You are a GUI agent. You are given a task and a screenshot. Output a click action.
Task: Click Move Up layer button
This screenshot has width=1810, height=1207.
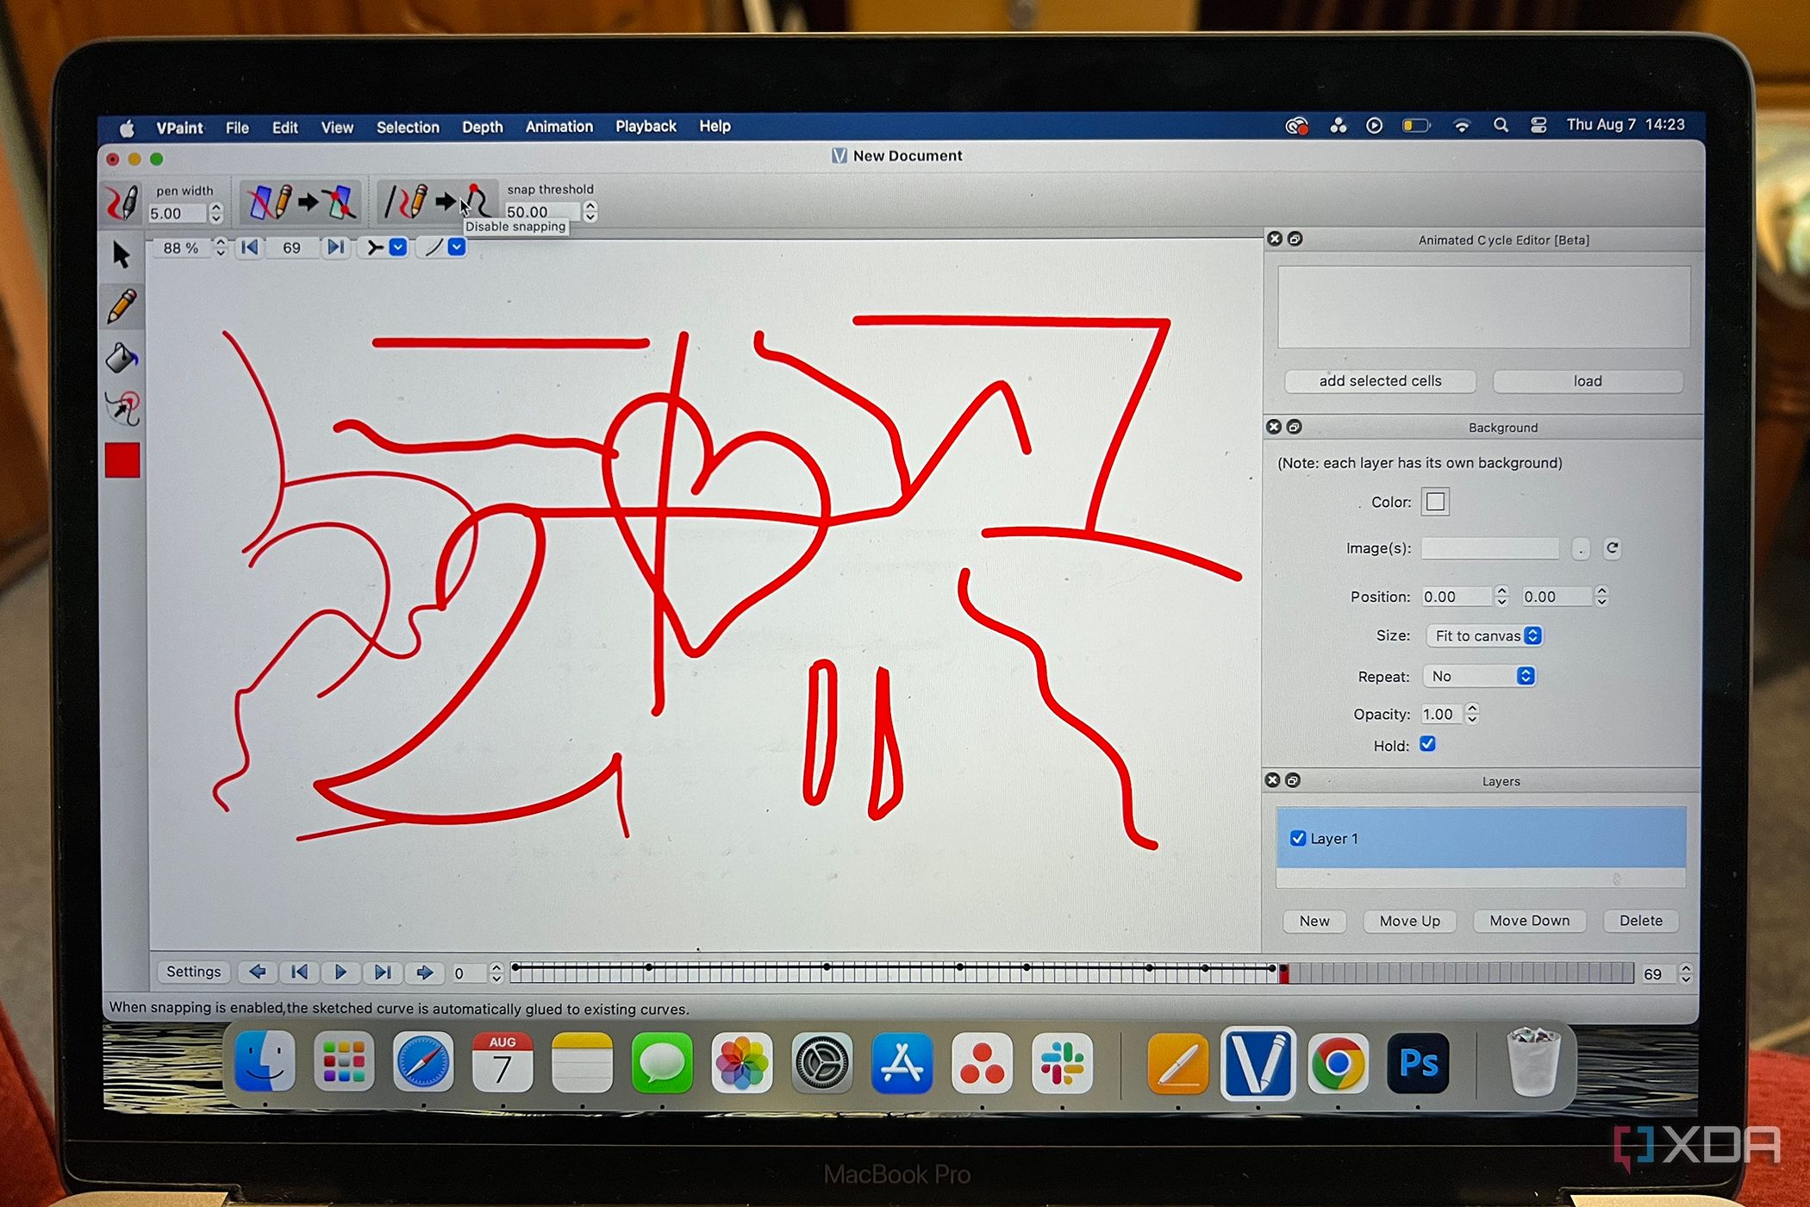(x=1409, y=921)
